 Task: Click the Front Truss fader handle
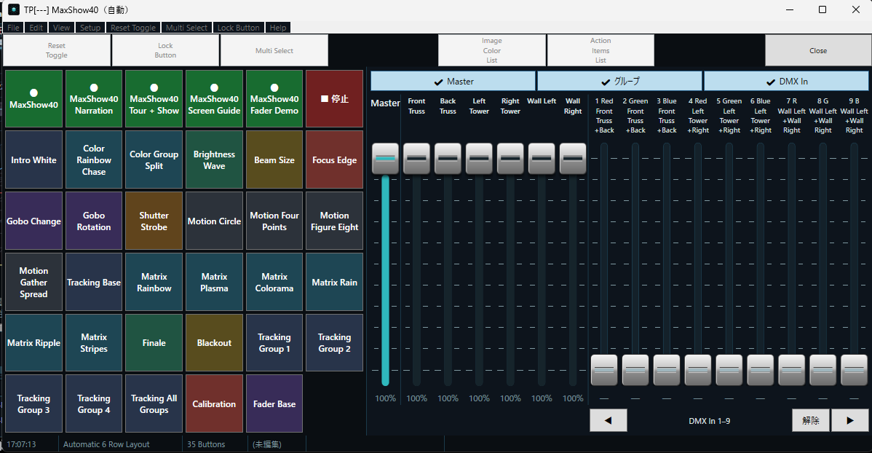click(x=416, y=158)
